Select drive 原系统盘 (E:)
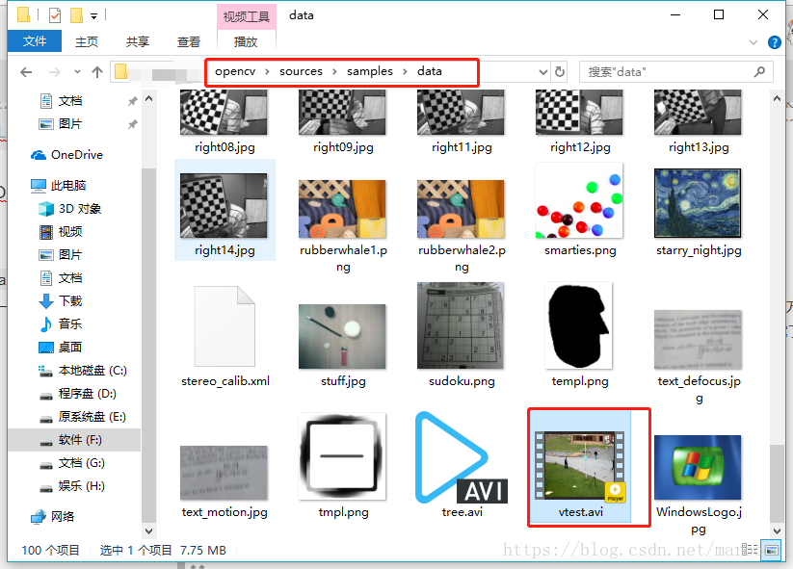Viewport: 793px width, 569px height. pyautogui.click(x=93, y=417)
